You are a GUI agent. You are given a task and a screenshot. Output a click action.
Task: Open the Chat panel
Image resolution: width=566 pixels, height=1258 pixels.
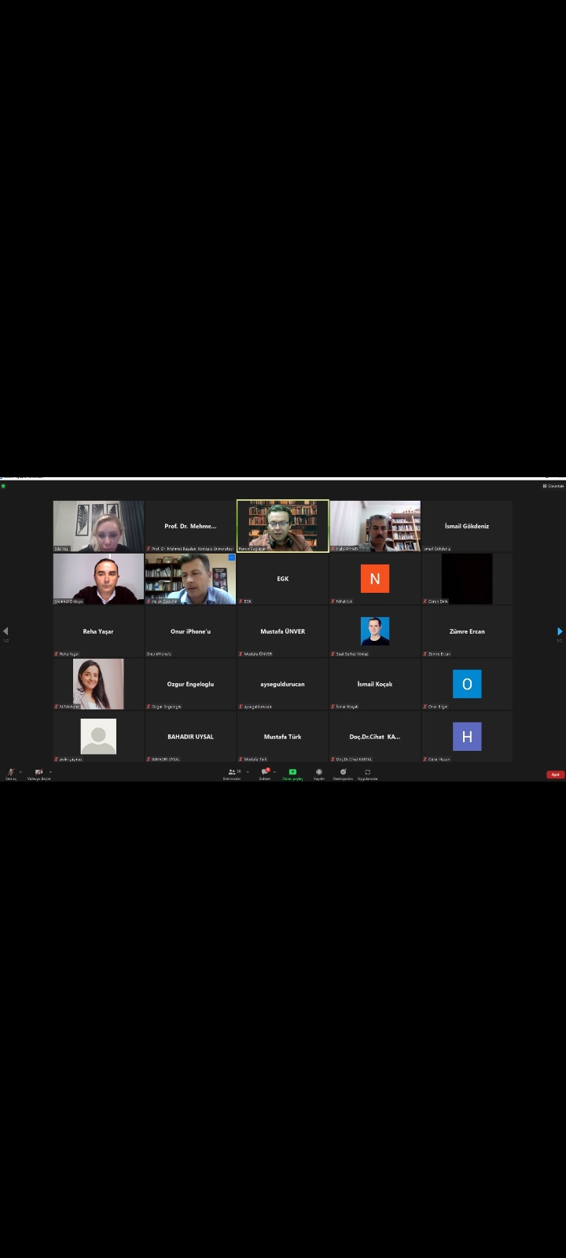(x=265, y=772)
